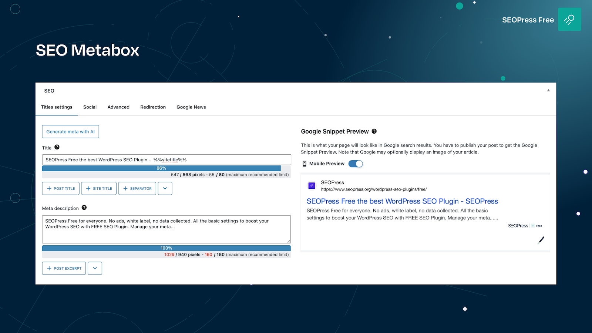Image resolution: width=592 pixels, height=333 pixels.
Task: Click the SEOPress favicon in snippet
Action: (312, 186)
